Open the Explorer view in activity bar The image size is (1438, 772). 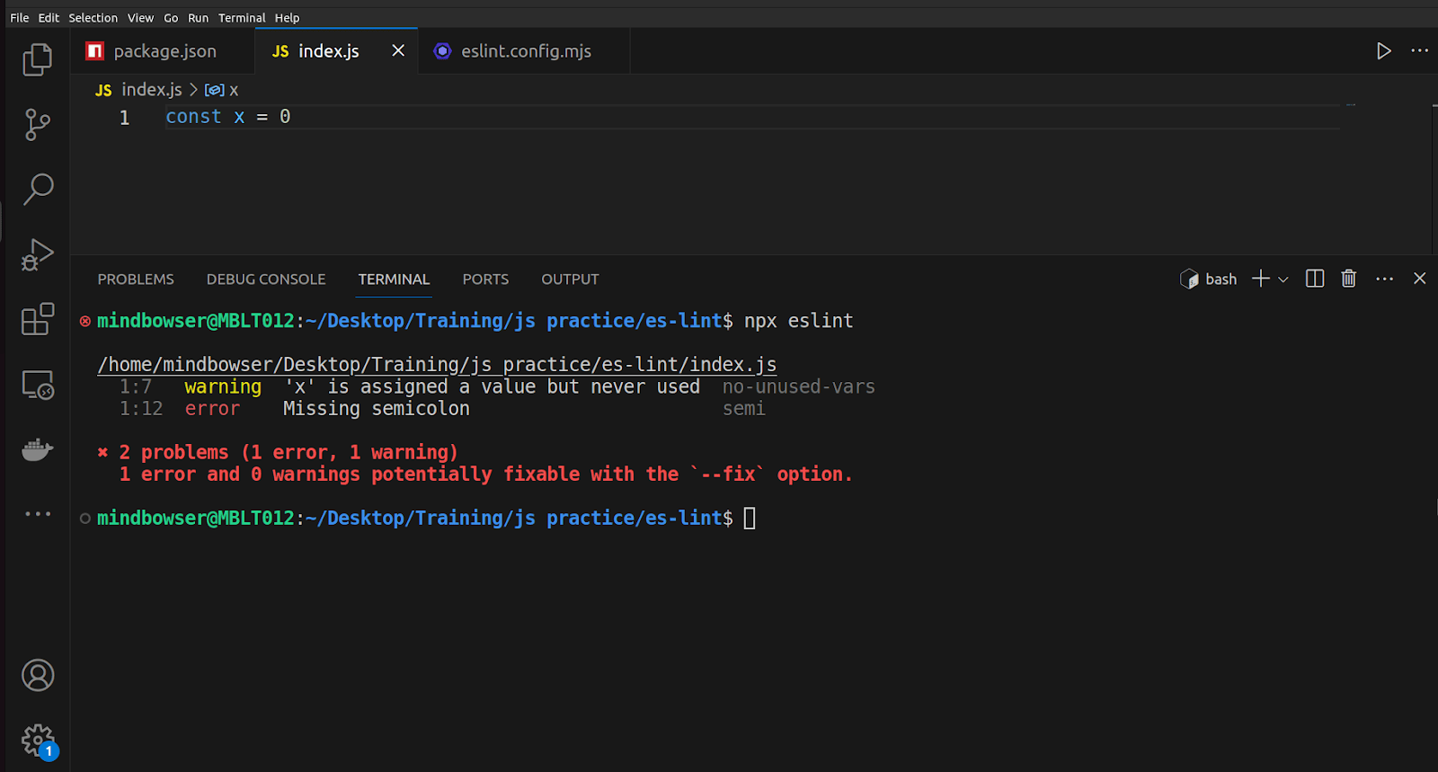click(x=37, y=60)
